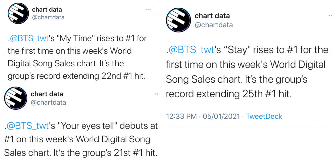Image resolution: width=333 pixels, height=166 pixels.
Task: Click @BTS_twt mention in "My Time" tweet
Action: (x=29, y=38)
